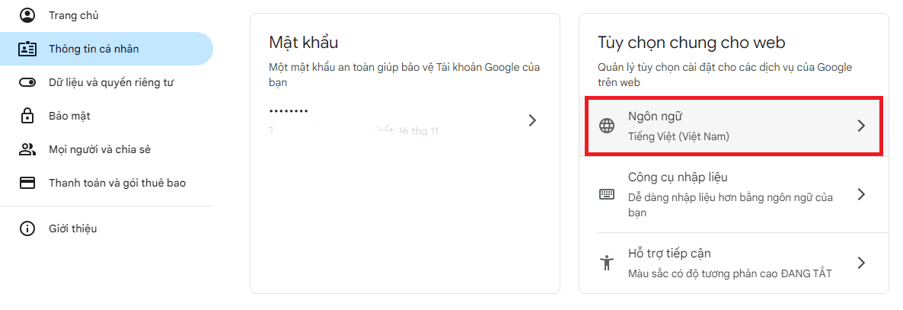Open the Hỗ trợ tiếp cận chevron arrow
This screenshot has width=903, height=310.
point(861,263)
